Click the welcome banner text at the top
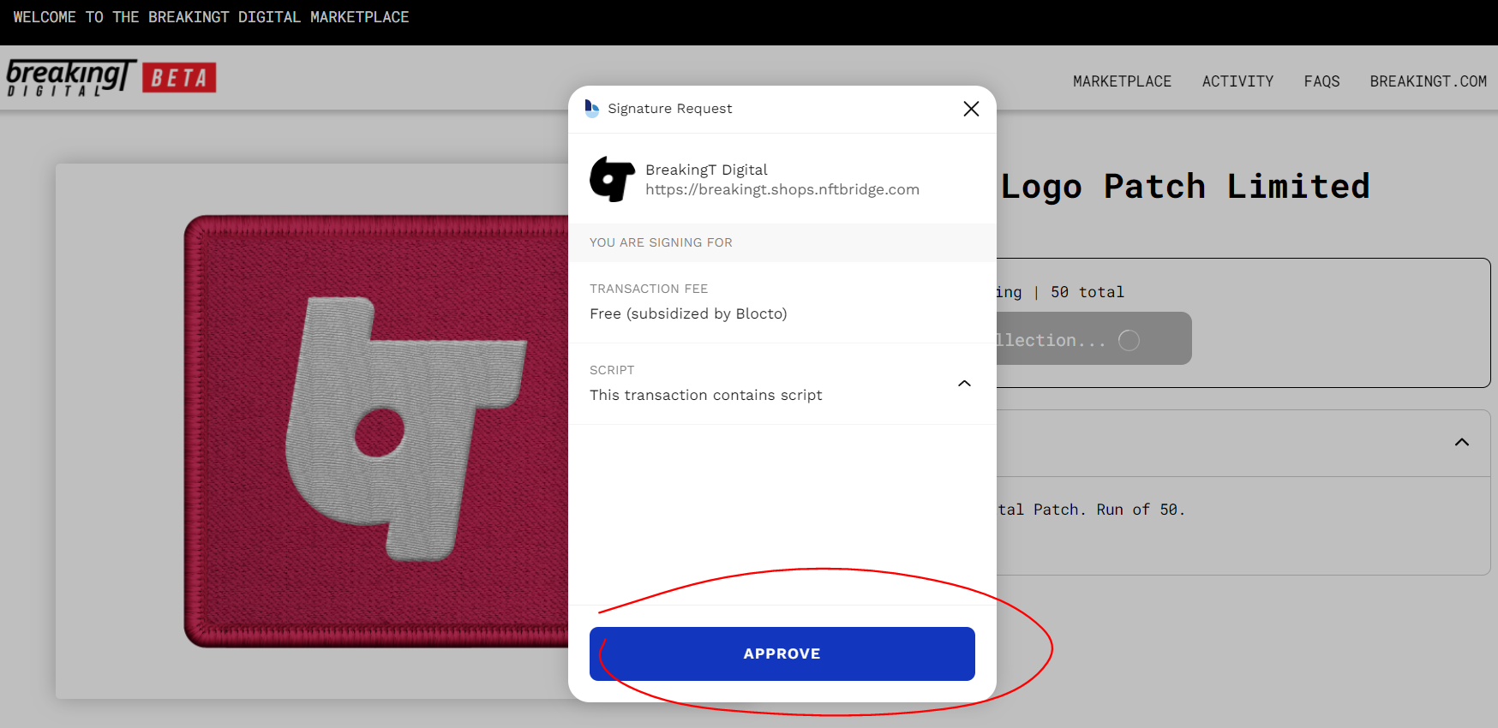Screen dimensions: 1498x728 (x=211, y=17)
